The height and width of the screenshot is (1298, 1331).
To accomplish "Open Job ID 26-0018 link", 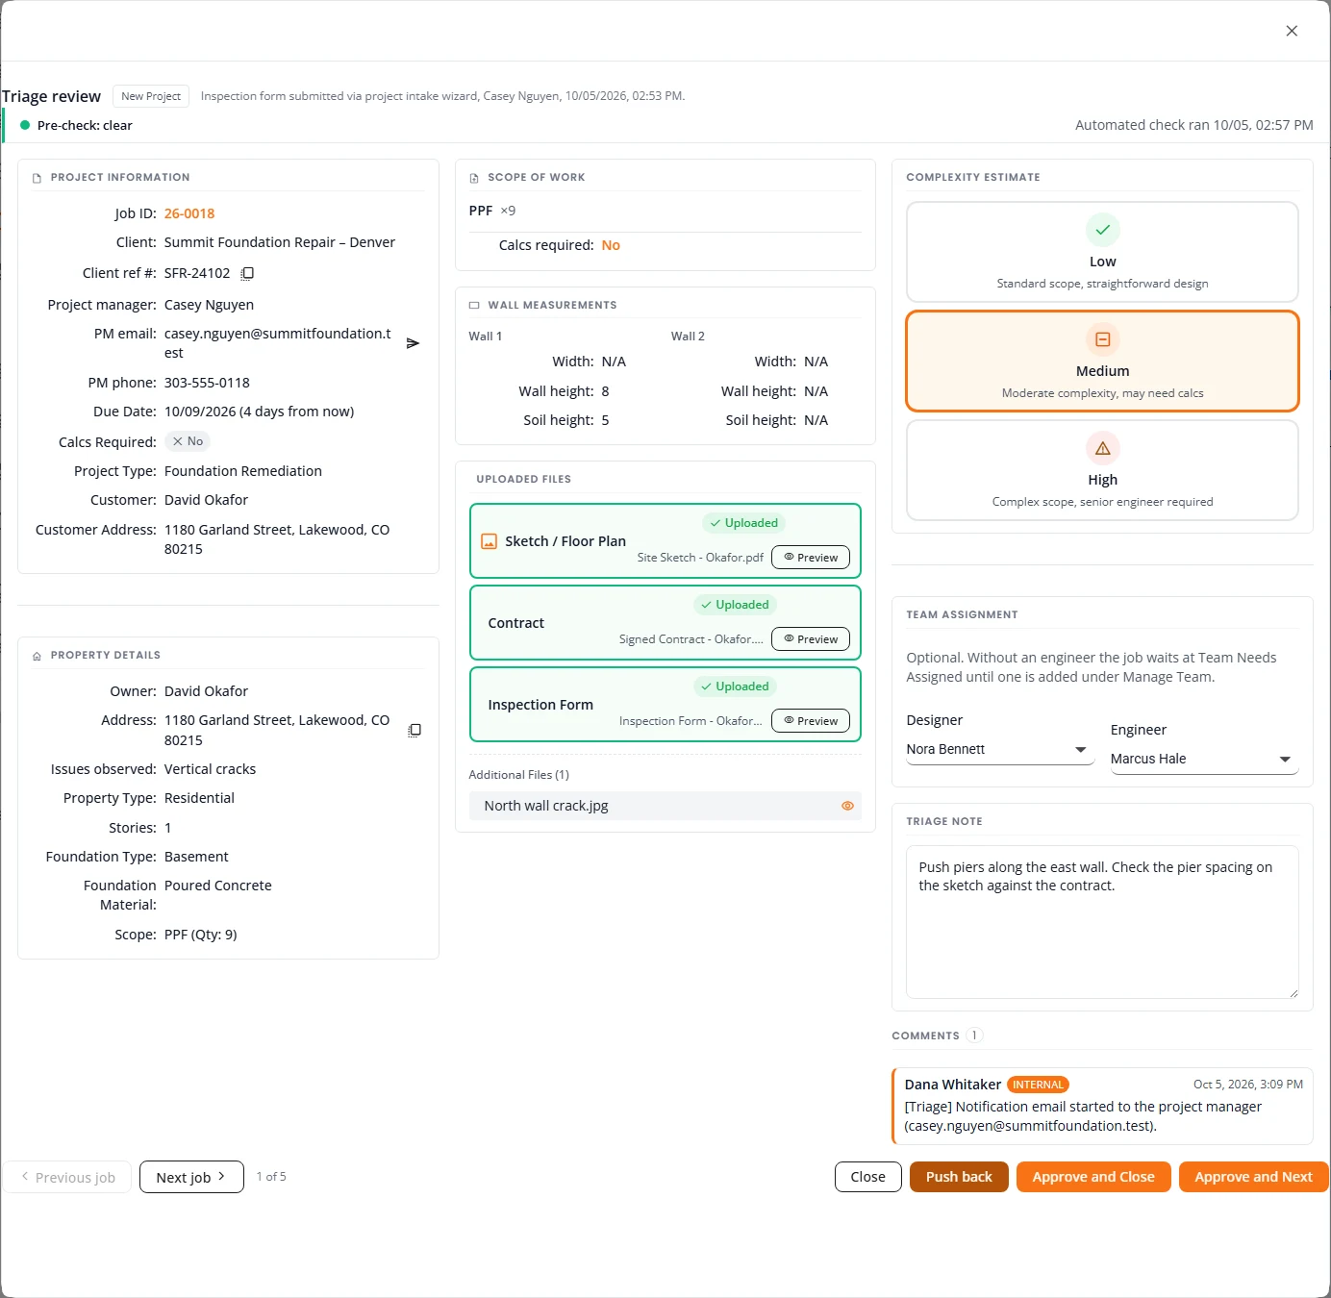I will coord(189,213).
